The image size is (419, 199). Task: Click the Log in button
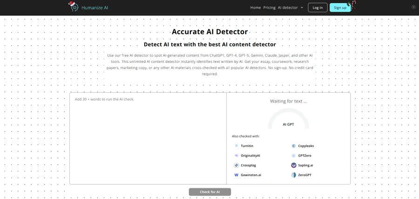[318, 7]
